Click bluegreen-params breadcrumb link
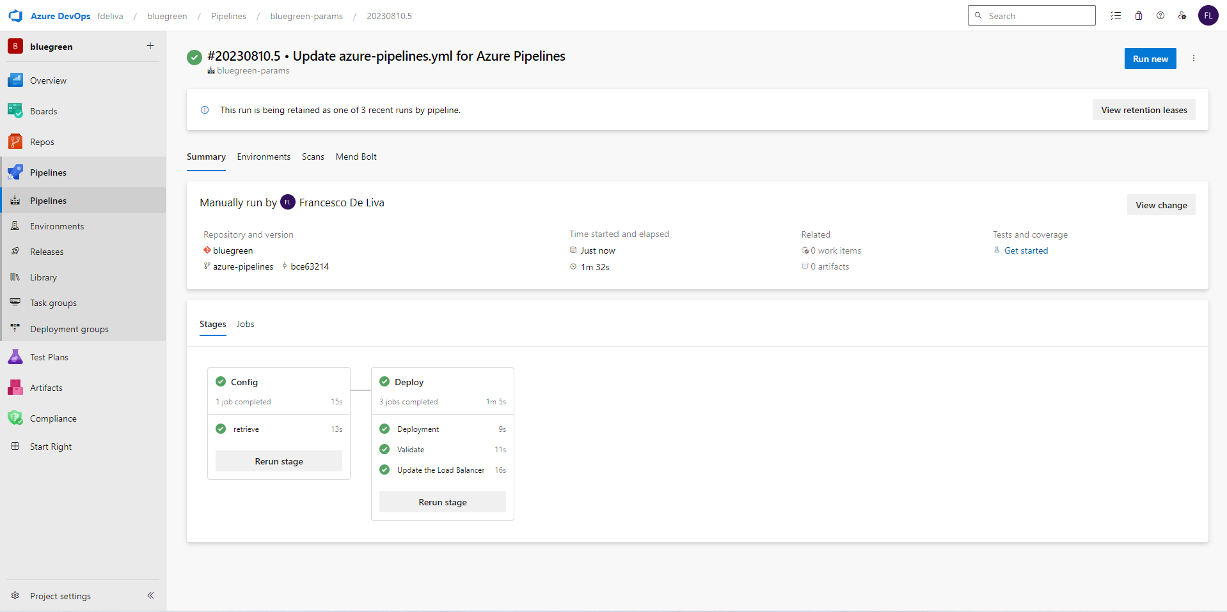Image resolution: width=1227 pixels, height=612 pixels. click(x=306, y=16)
